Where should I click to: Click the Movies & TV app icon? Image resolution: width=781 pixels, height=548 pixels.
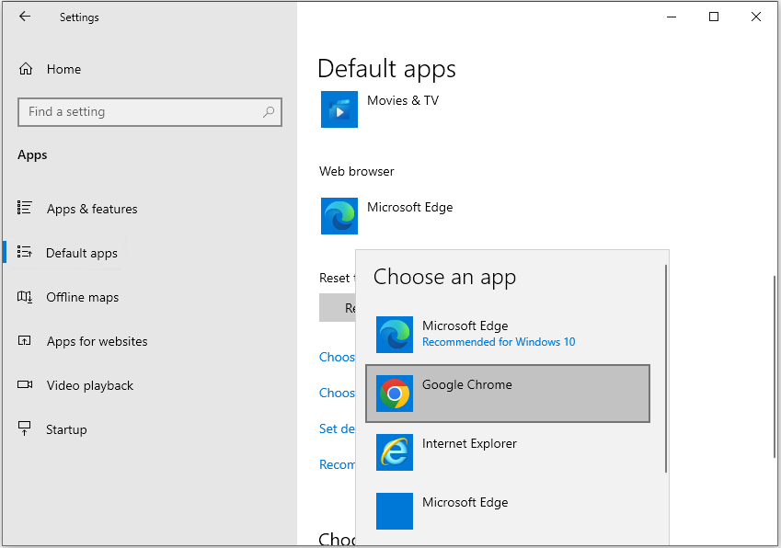coord(339,109)
